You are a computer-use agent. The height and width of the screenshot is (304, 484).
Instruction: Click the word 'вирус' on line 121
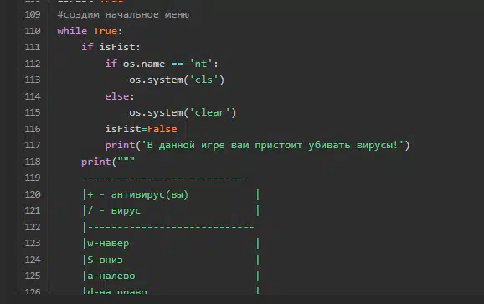[126, 210]
